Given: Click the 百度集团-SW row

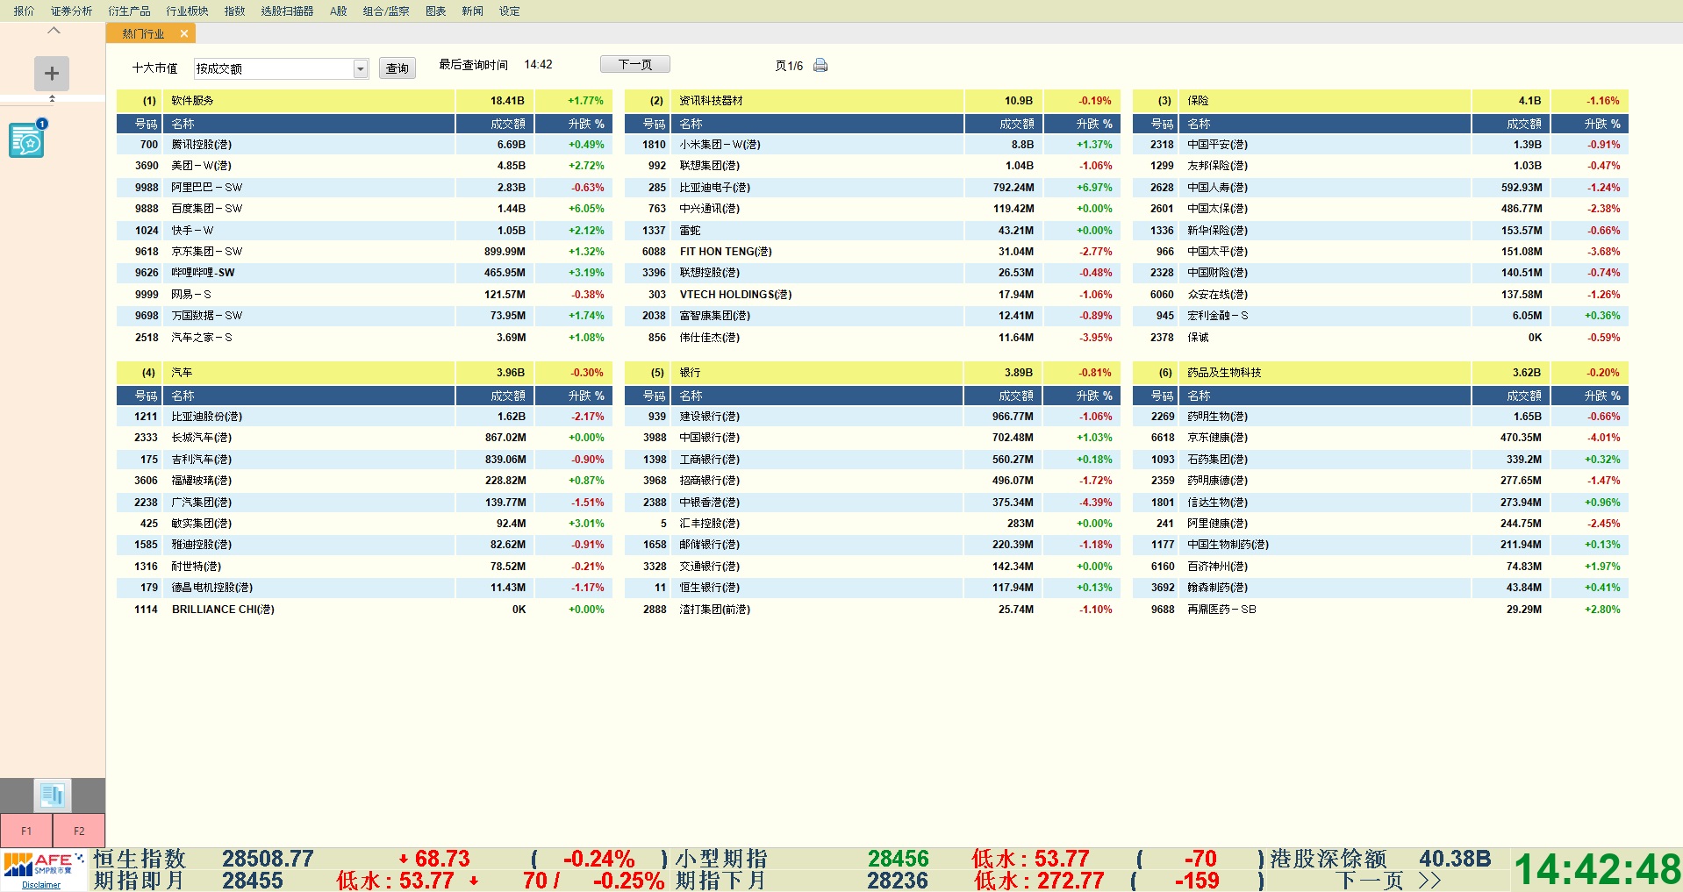Looking at the screenshot, I should tap(364, 209).
